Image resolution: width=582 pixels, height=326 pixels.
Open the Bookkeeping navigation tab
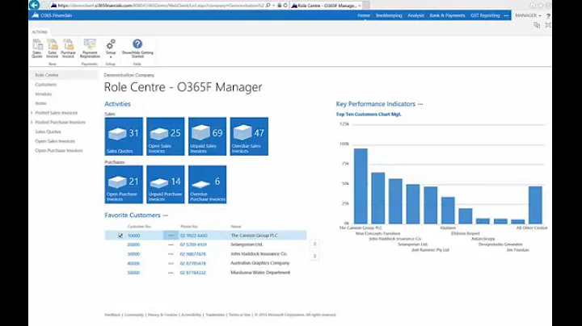click(389, 15)
